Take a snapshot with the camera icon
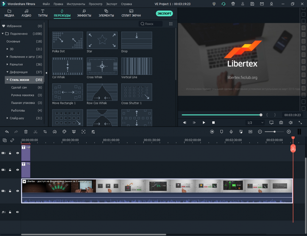This screenshot has width=307, height=236. coord(281,123)
